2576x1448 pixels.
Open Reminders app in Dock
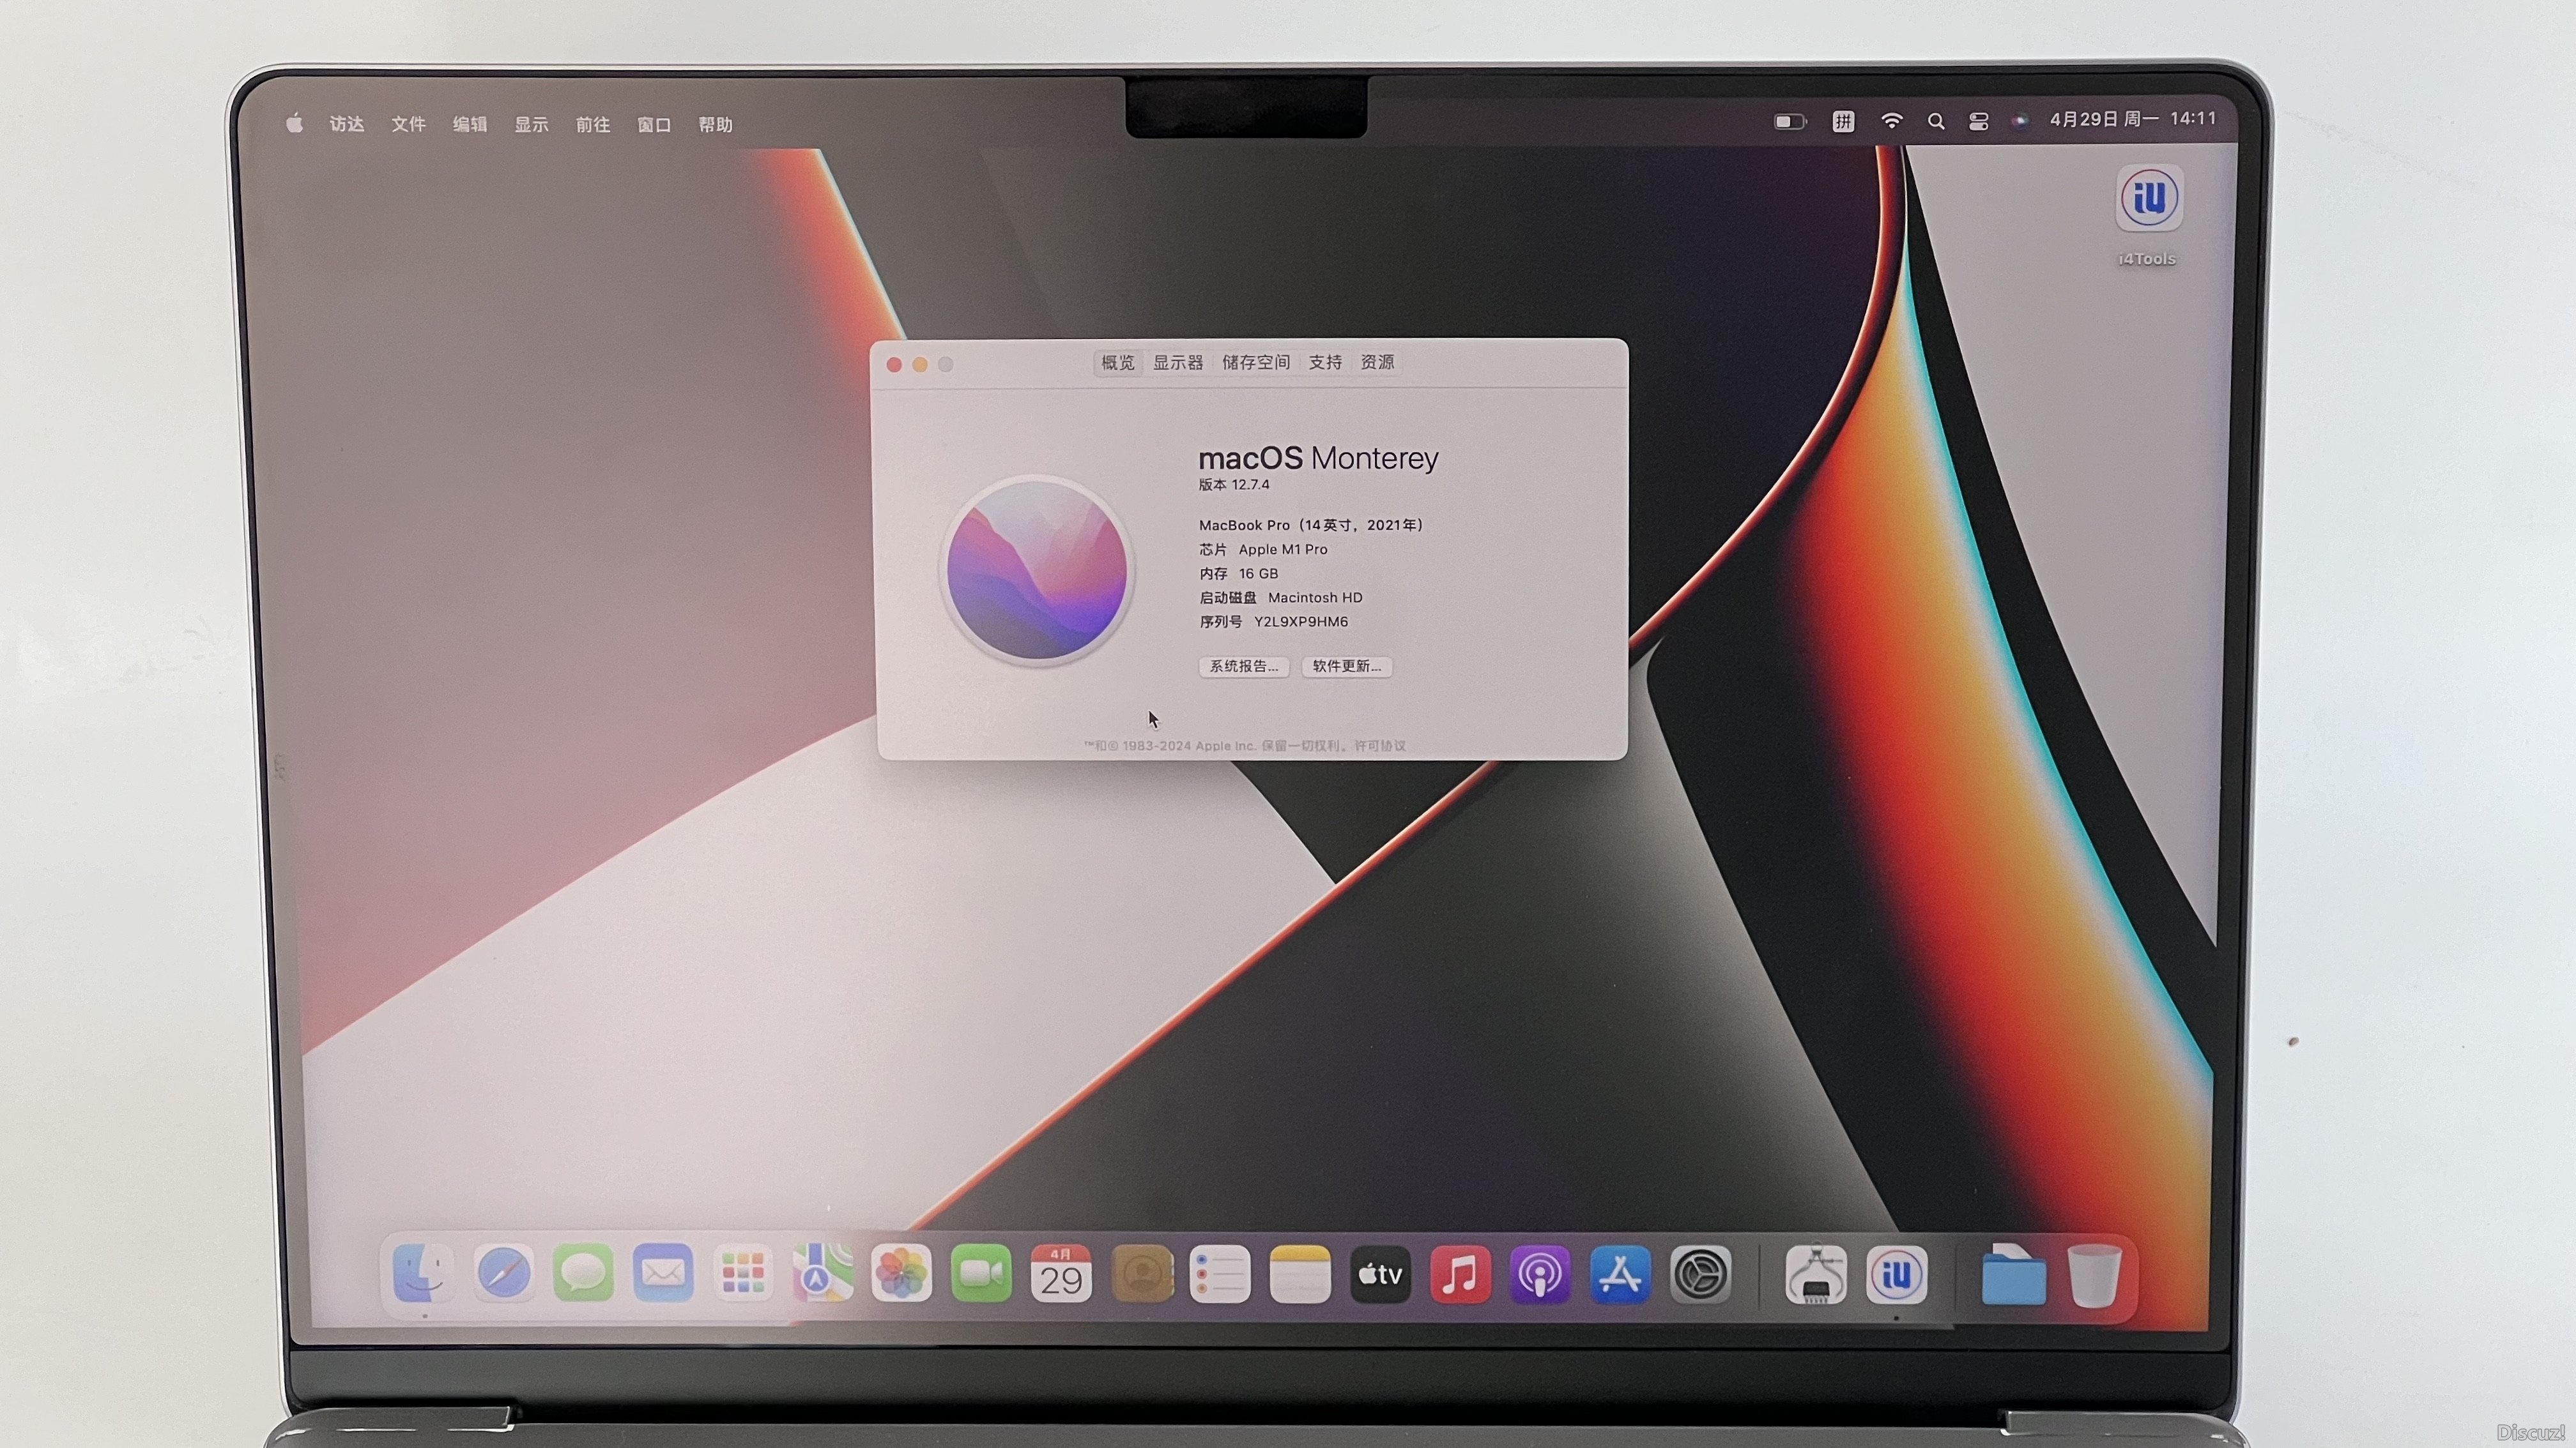[1220, 1273]
